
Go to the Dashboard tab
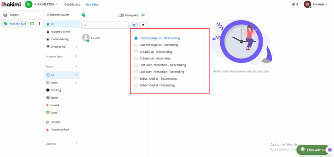(x=72, y=5)
